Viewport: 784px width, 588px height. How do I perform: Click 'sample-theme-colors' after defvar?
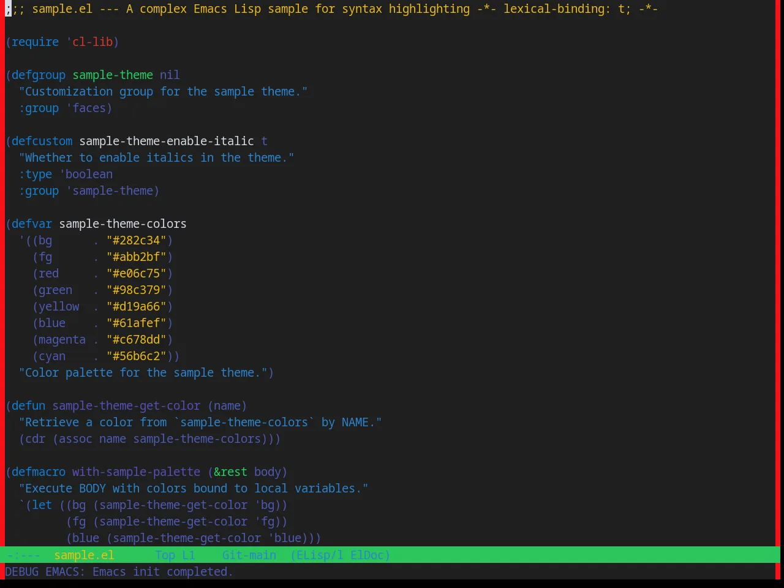pos(123,224)
